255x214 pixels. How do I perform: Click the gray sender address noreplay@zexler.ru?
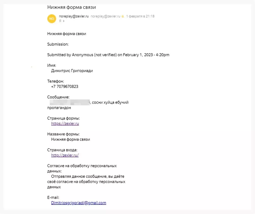point(105,16)
